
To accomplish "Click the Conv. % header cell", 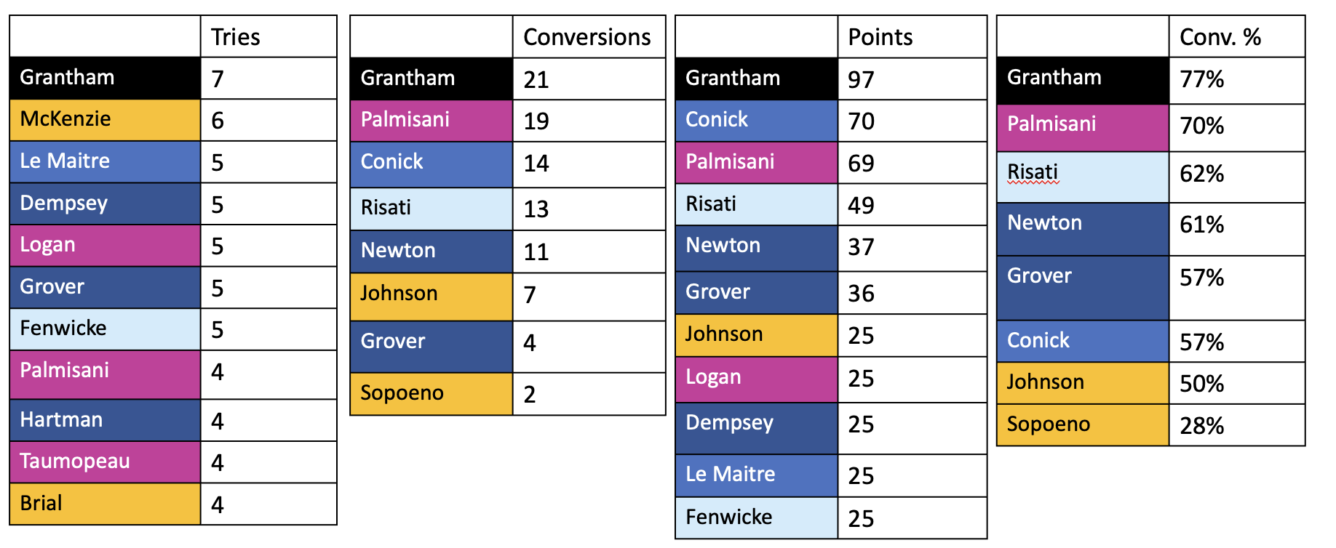I will (x=1236, y=36).
